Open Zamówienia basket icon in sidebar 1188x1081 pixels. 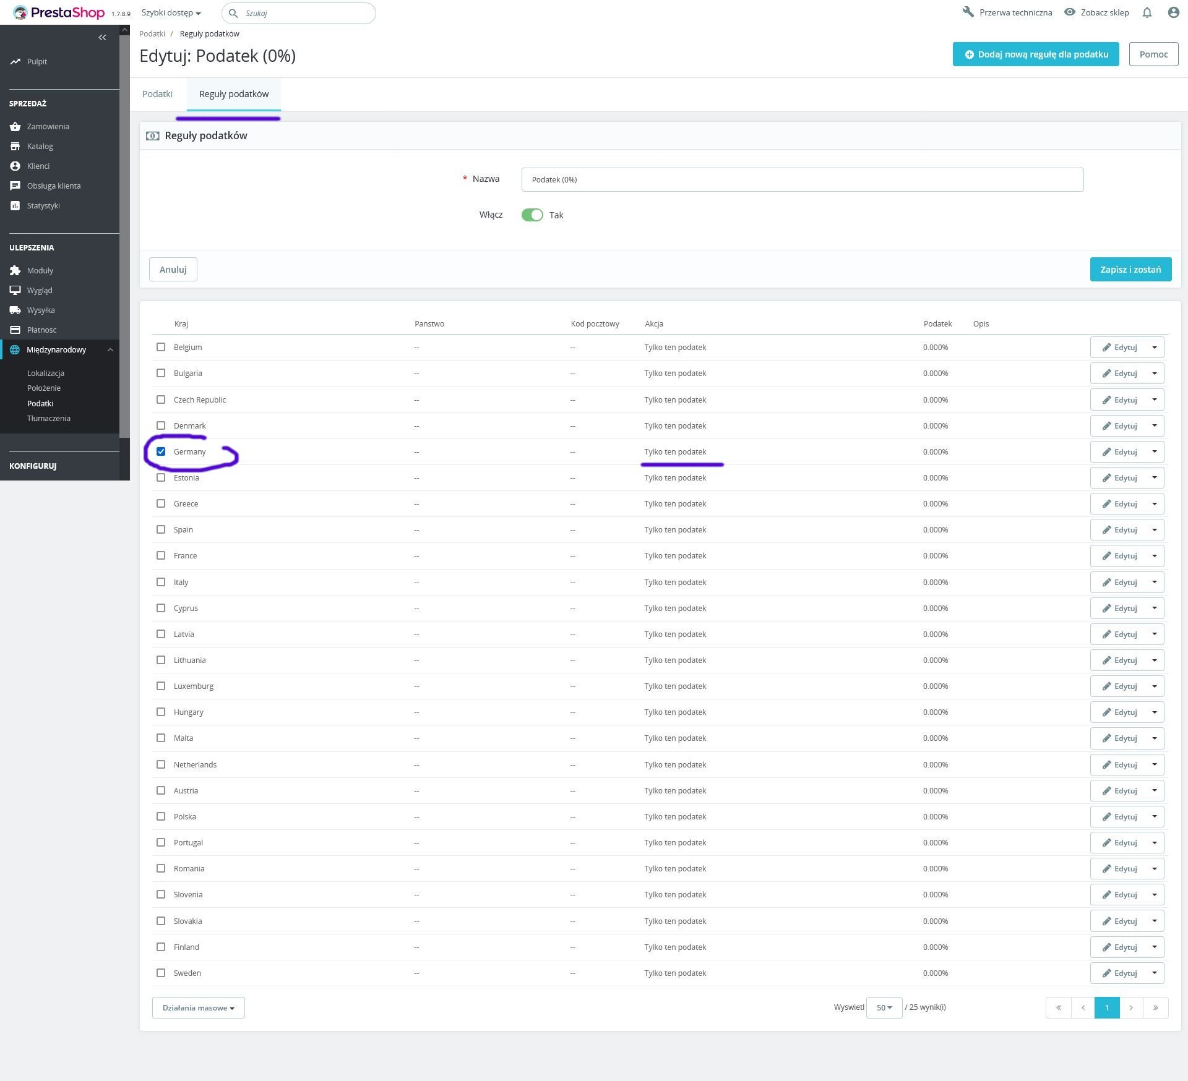coord(15,126)
